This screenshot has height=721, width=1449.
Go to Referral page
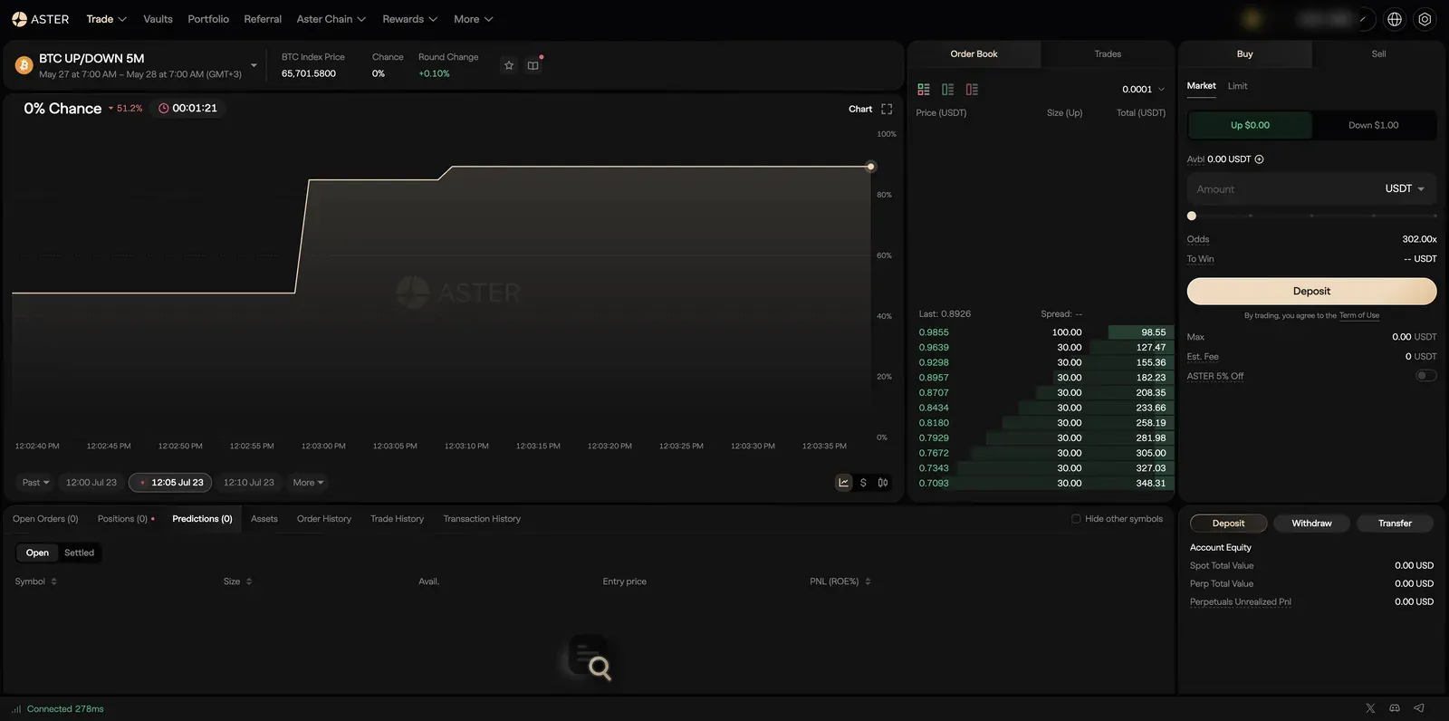(x=263, y=19)
